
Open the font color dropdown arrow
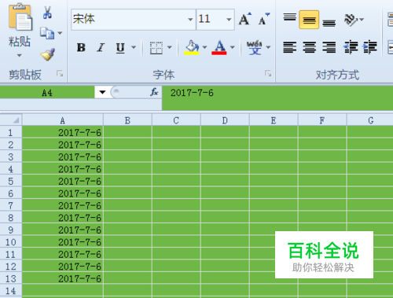(233, 47)
